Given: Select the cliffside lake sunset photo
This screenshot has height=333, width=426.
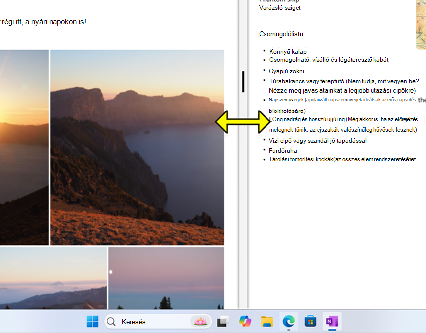Looking at the screenshot, I should (137, 147).
